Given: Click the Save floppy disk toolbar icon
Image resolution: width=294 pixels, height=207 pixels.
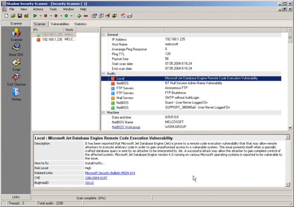Looking at the screenshot, I should (20, 16).
